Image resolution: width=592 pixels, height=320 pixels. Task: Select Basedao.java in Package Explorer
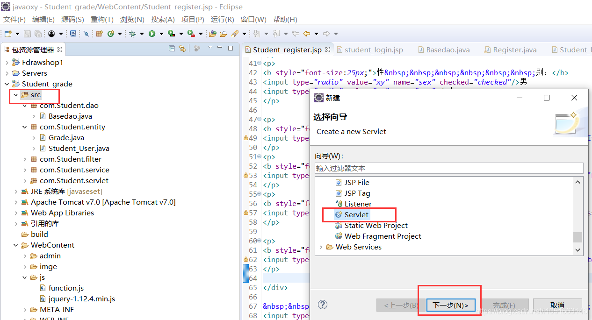coord(70,116)
